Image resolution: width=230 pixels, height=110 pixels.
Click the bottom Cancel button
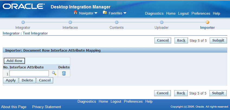(x=162, y=93)
